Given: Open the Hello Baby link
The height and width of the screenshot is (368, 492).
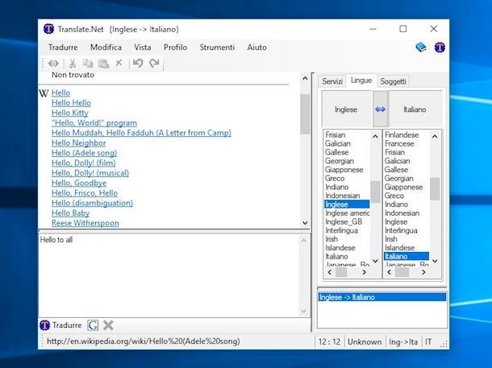Looking at the screenshot, I should tap(71, 213).
